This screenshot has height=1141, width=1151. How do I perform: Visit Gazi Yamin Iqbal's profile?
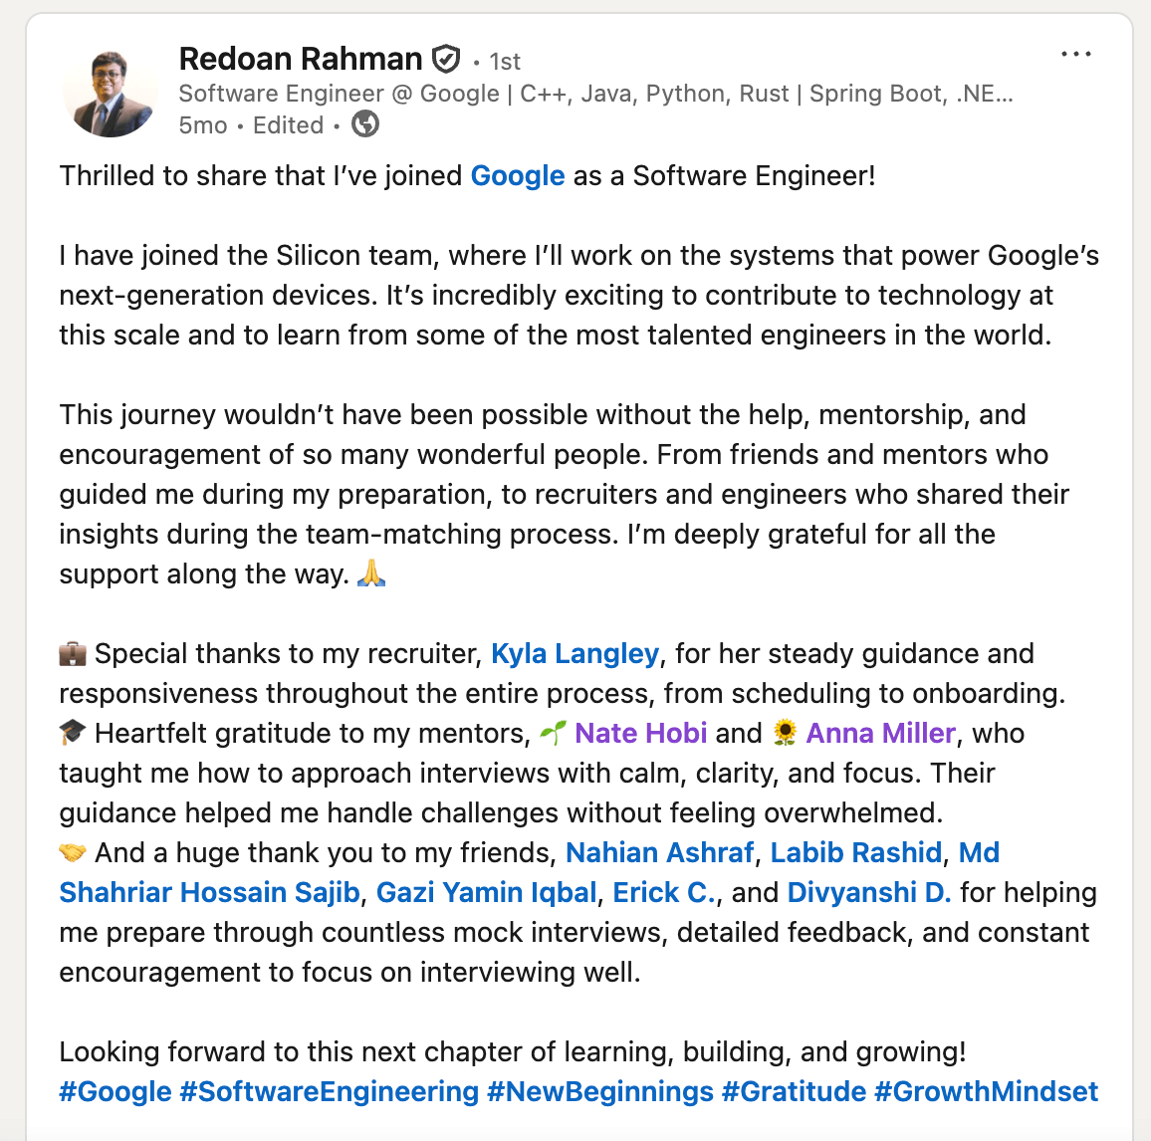pyautogui.click(x=487, y=893)
